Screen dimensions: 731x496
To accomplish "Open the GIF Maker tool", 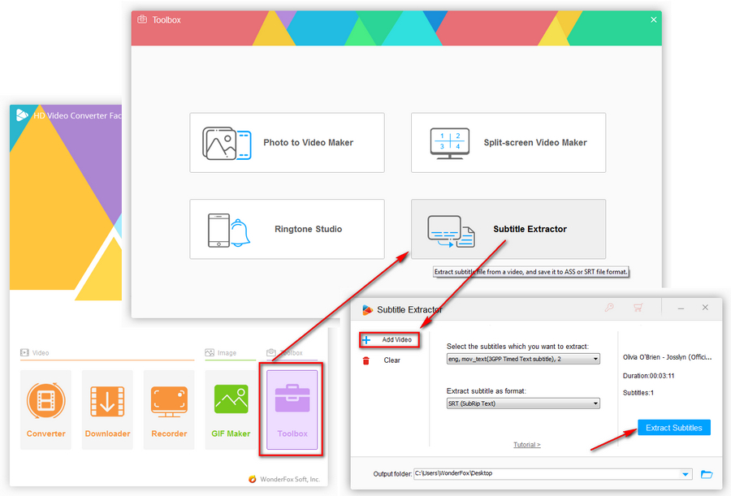I will click(231, 409).
